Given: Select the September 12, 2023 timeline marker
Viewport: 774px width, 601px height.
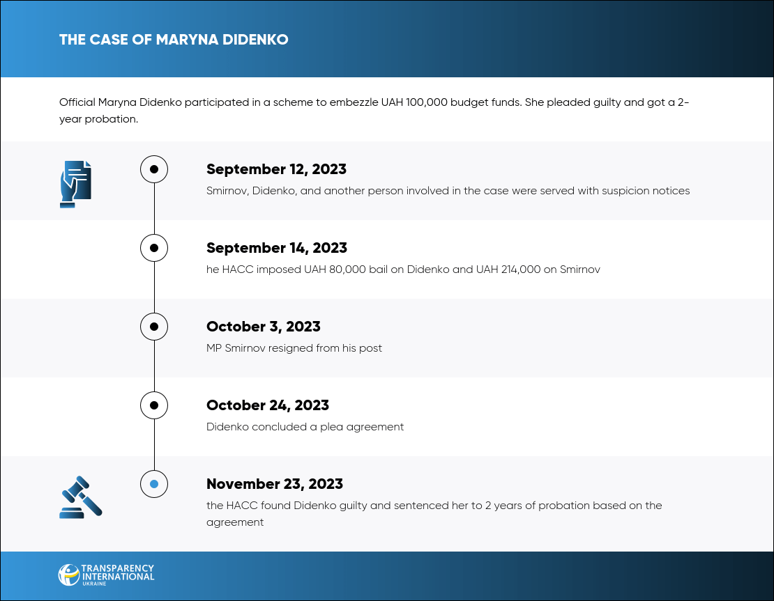Looking at the screenshot, I should [x=154, y=169].
